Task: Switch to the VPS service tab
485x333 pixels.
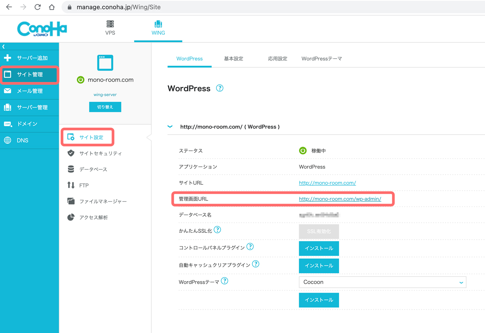Action: pos(110,28)
